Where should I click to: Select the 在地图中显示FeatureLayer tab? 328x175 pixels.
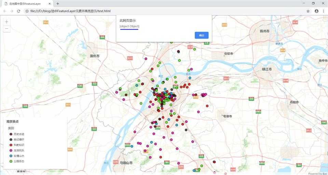click(27, 3)
